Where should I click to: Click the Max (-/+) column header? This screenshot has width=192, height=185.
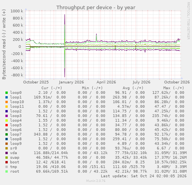173,88
